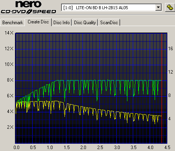This screenshot has width=175, height=151.
Task: Click the 4.5 label on bottom axis
Action: (167, 148)
